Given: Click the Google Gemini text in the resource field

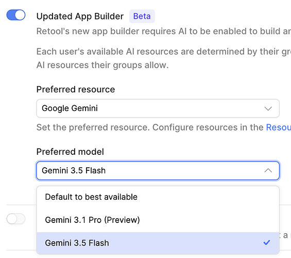Looking at the screenshot, I should (70, 108).
